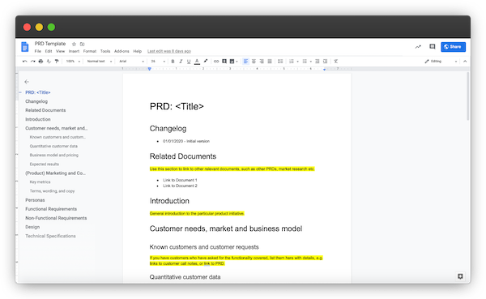The width and height of the screenshot is (486, 299).
Task: Click the PRD: <Title> heading in document
Action: point(177,106)
